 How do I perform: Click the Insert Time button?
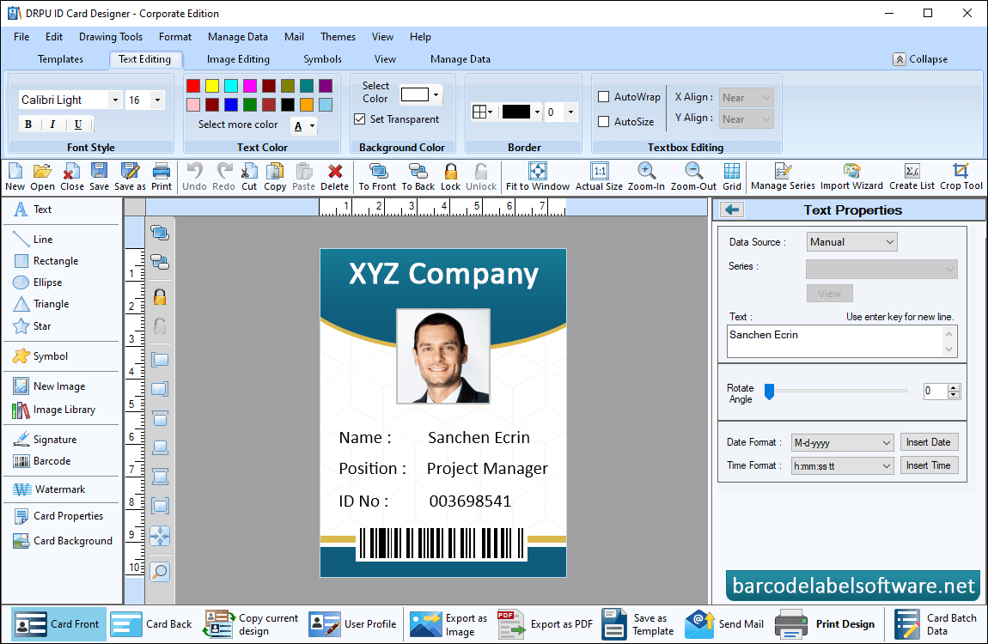(x=929, y=465)
